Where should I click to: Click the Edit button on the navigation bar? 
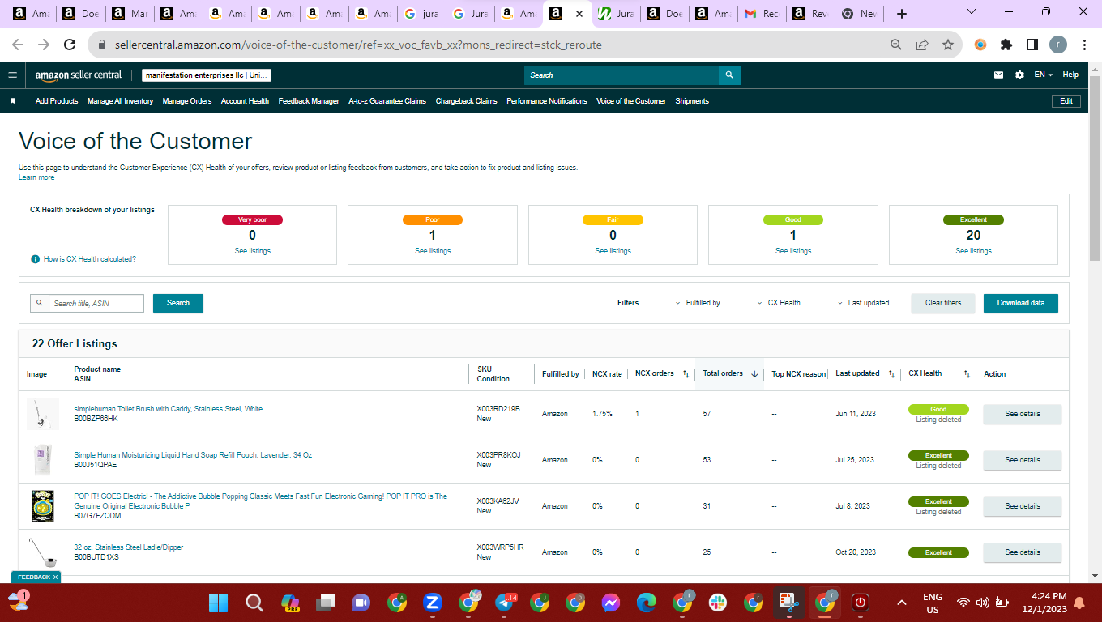[x=1066, y=101]
